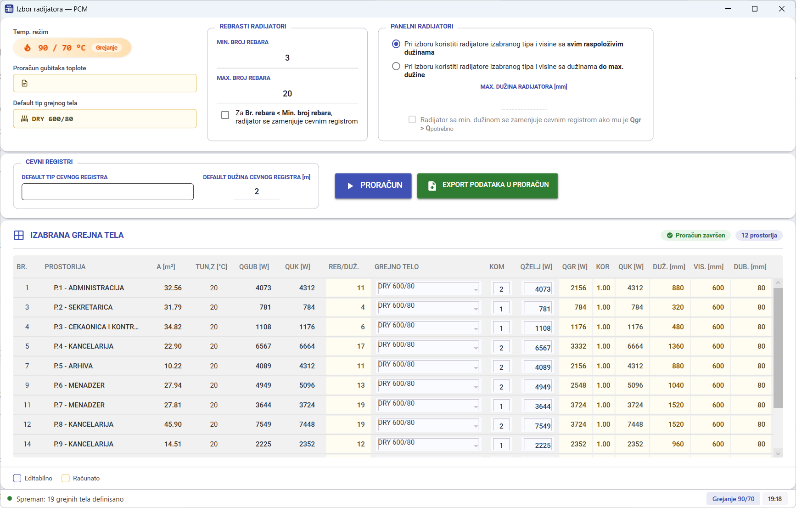Viewport: 796px width, 508px height.
Task: Click the 12 prostorija badge
Action: [759, 235]
